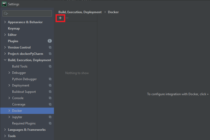Select Build Tools in the tree
Viewport: 210px width, 140px height.
click(x=20, y=66)
